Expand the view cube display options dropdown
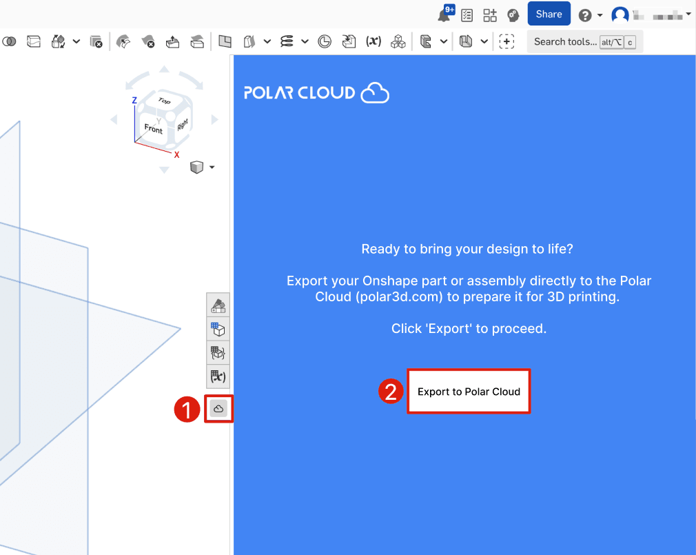Viewport: 696px width, 555px height. (x=212, y=168)
